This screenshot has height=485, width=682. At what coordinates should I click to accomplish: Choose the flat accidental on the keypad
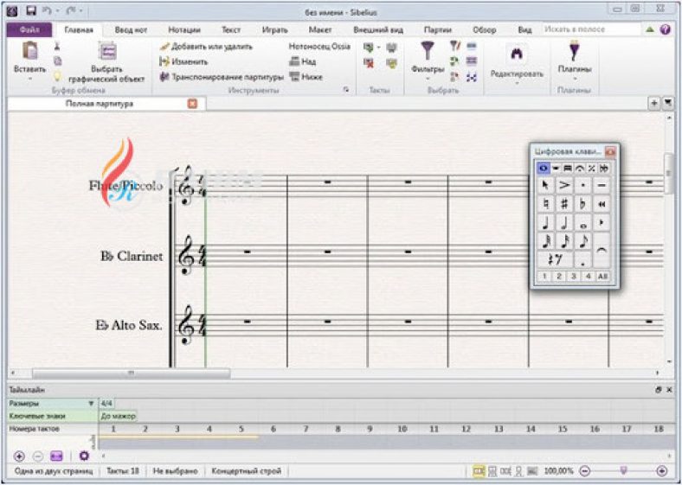tap(583, 204)
